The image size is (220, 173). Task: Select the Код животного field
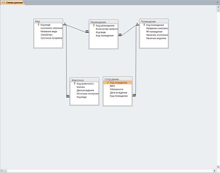click(85, 84)
